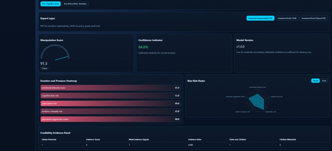Screen dimensions: 332x151
Task: Download the Audit JSON file
Action: click(287, 18)
